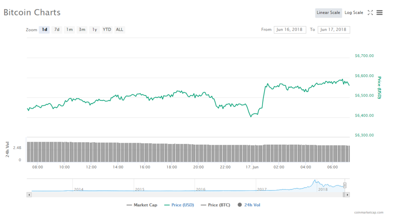The width and height of the screenshot is (395, 222).
Task: Show ALL time price history
Action: tap(120, 30)
